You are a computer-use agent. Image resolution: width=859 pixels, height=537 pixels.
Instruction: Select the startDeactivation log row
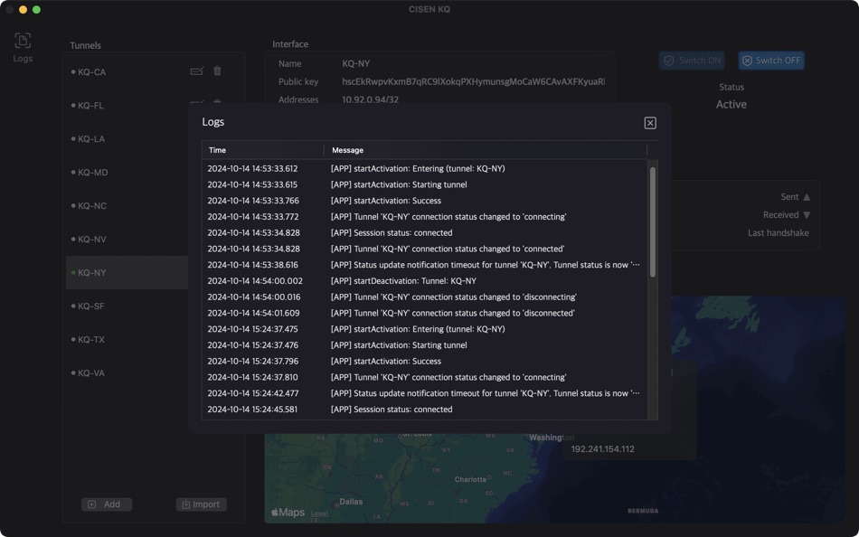click(425, 280)
